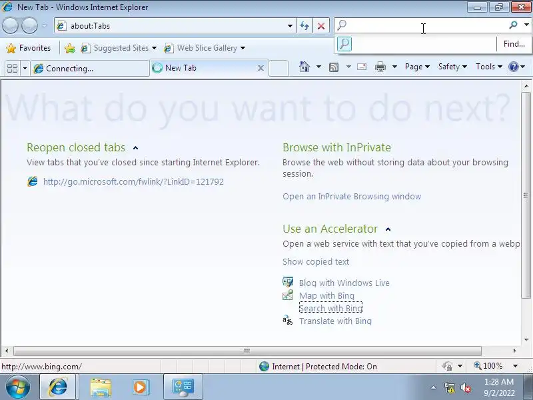The height and width of the screenshot is (400, 533).
Task: Collapse the Use an Accelerator section
Action: coord(388,229)
